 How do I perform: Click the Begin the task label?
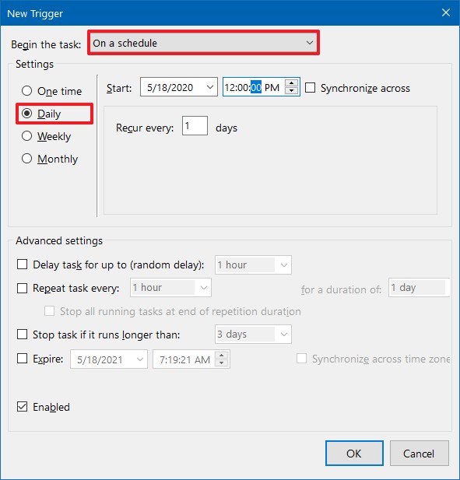[46, 44]
